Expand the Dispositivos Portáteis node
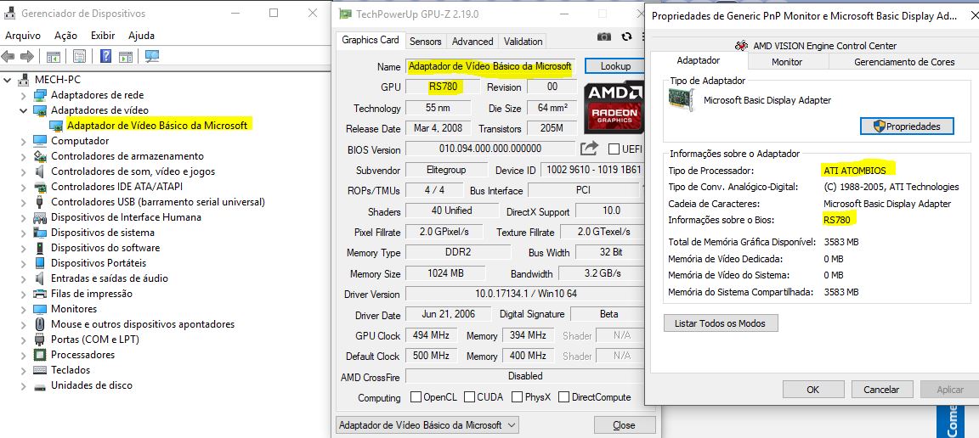This screenshot has width=979, height=438. coord(24,263)
